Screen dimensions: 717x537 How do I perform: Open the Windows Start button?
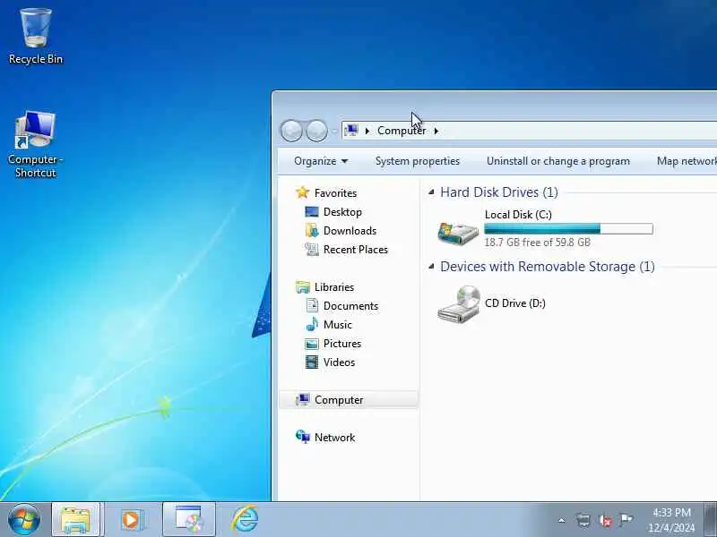(24, 520)
